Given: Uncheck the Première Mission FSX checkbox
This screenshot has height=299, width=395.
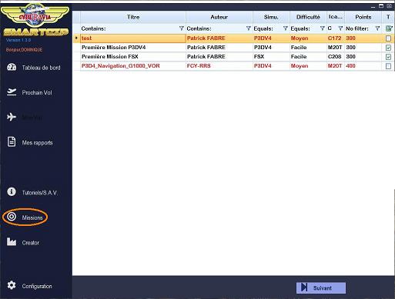Looking at the screenshot, I should 388,57.
